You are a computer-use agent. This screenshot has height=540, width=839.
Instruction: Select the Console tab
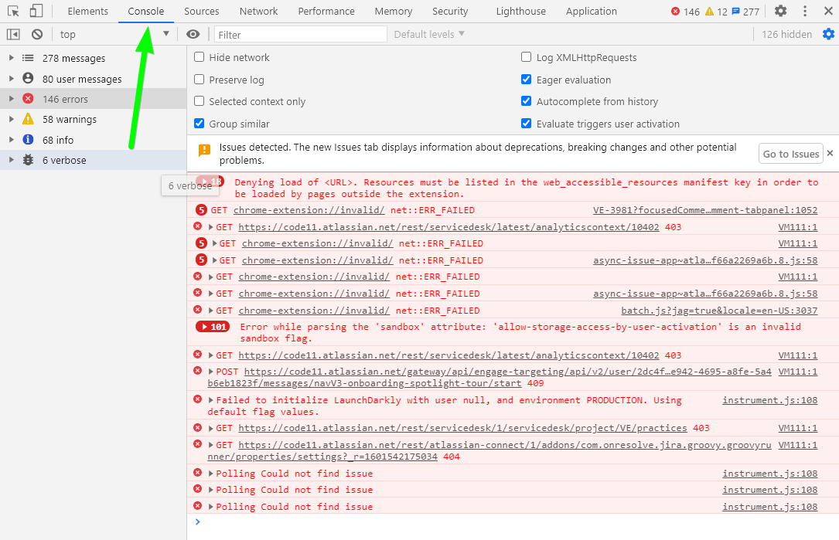(146, 12)
